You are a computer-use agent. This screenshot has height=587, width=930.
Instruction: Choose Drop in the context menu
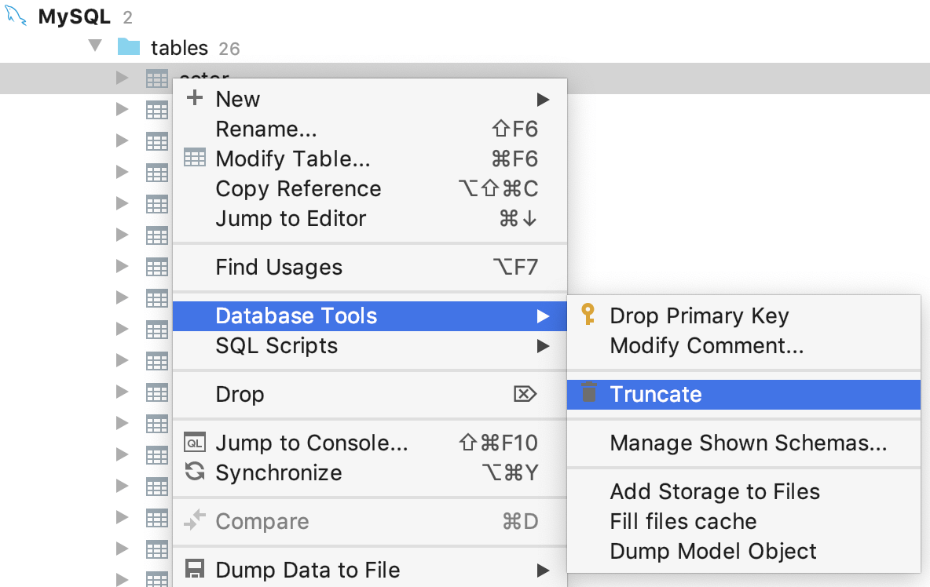click(369, 395)
